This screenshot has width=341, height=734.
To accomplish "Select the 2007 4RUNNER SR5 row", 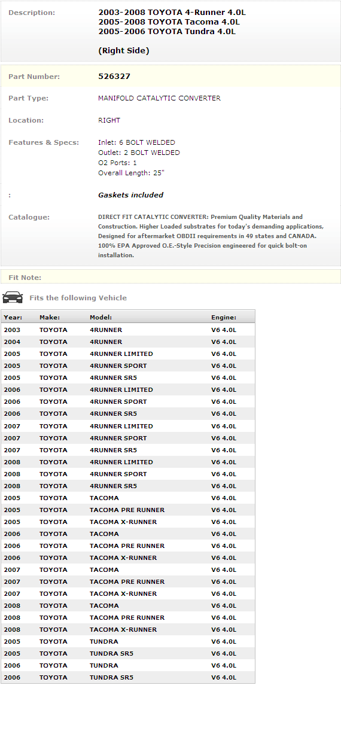I will click(x=128, y=450).
